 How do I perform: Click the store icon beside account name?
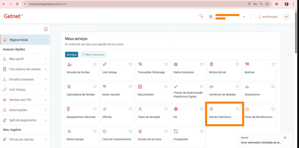pos(211,17)
